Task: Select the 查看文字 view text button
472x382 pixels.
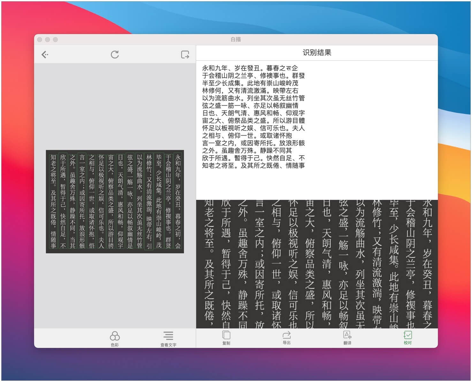Action: coord(168,338)
